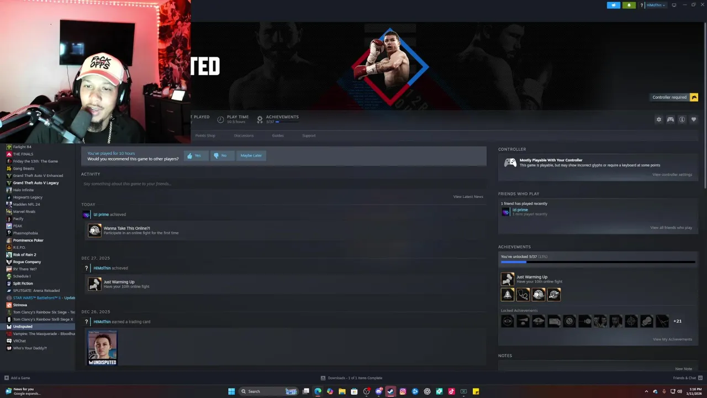Image resolution: width=707 pixels, height=398 pixels.
Task: Open View Latest News link
Action: click(x=468, y=197)
